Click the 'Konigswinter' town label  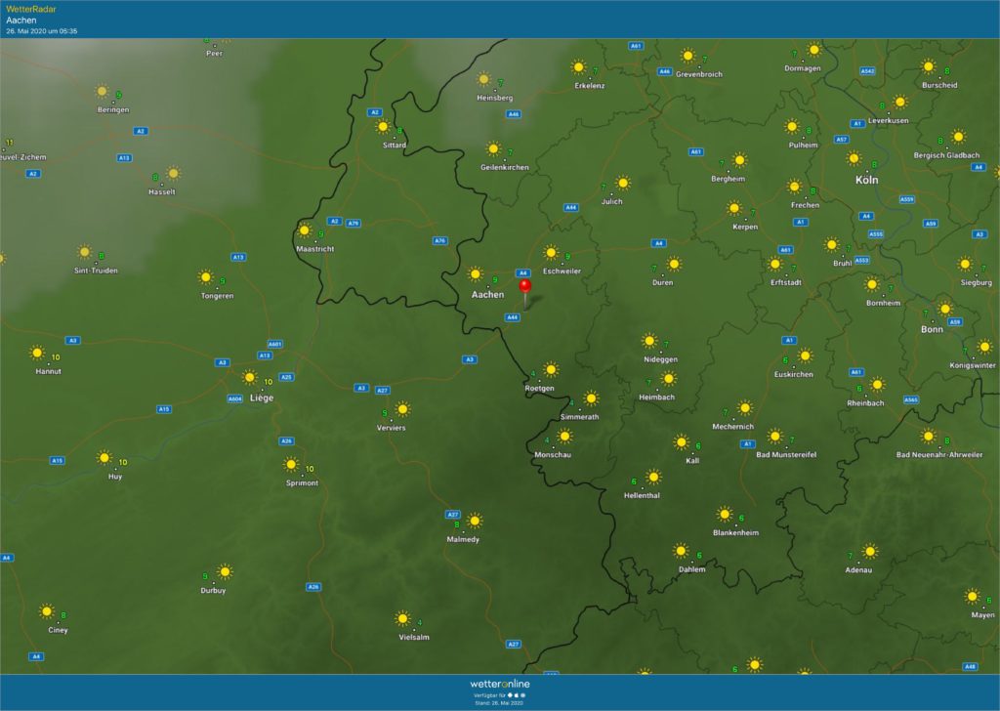coord(973,365)
